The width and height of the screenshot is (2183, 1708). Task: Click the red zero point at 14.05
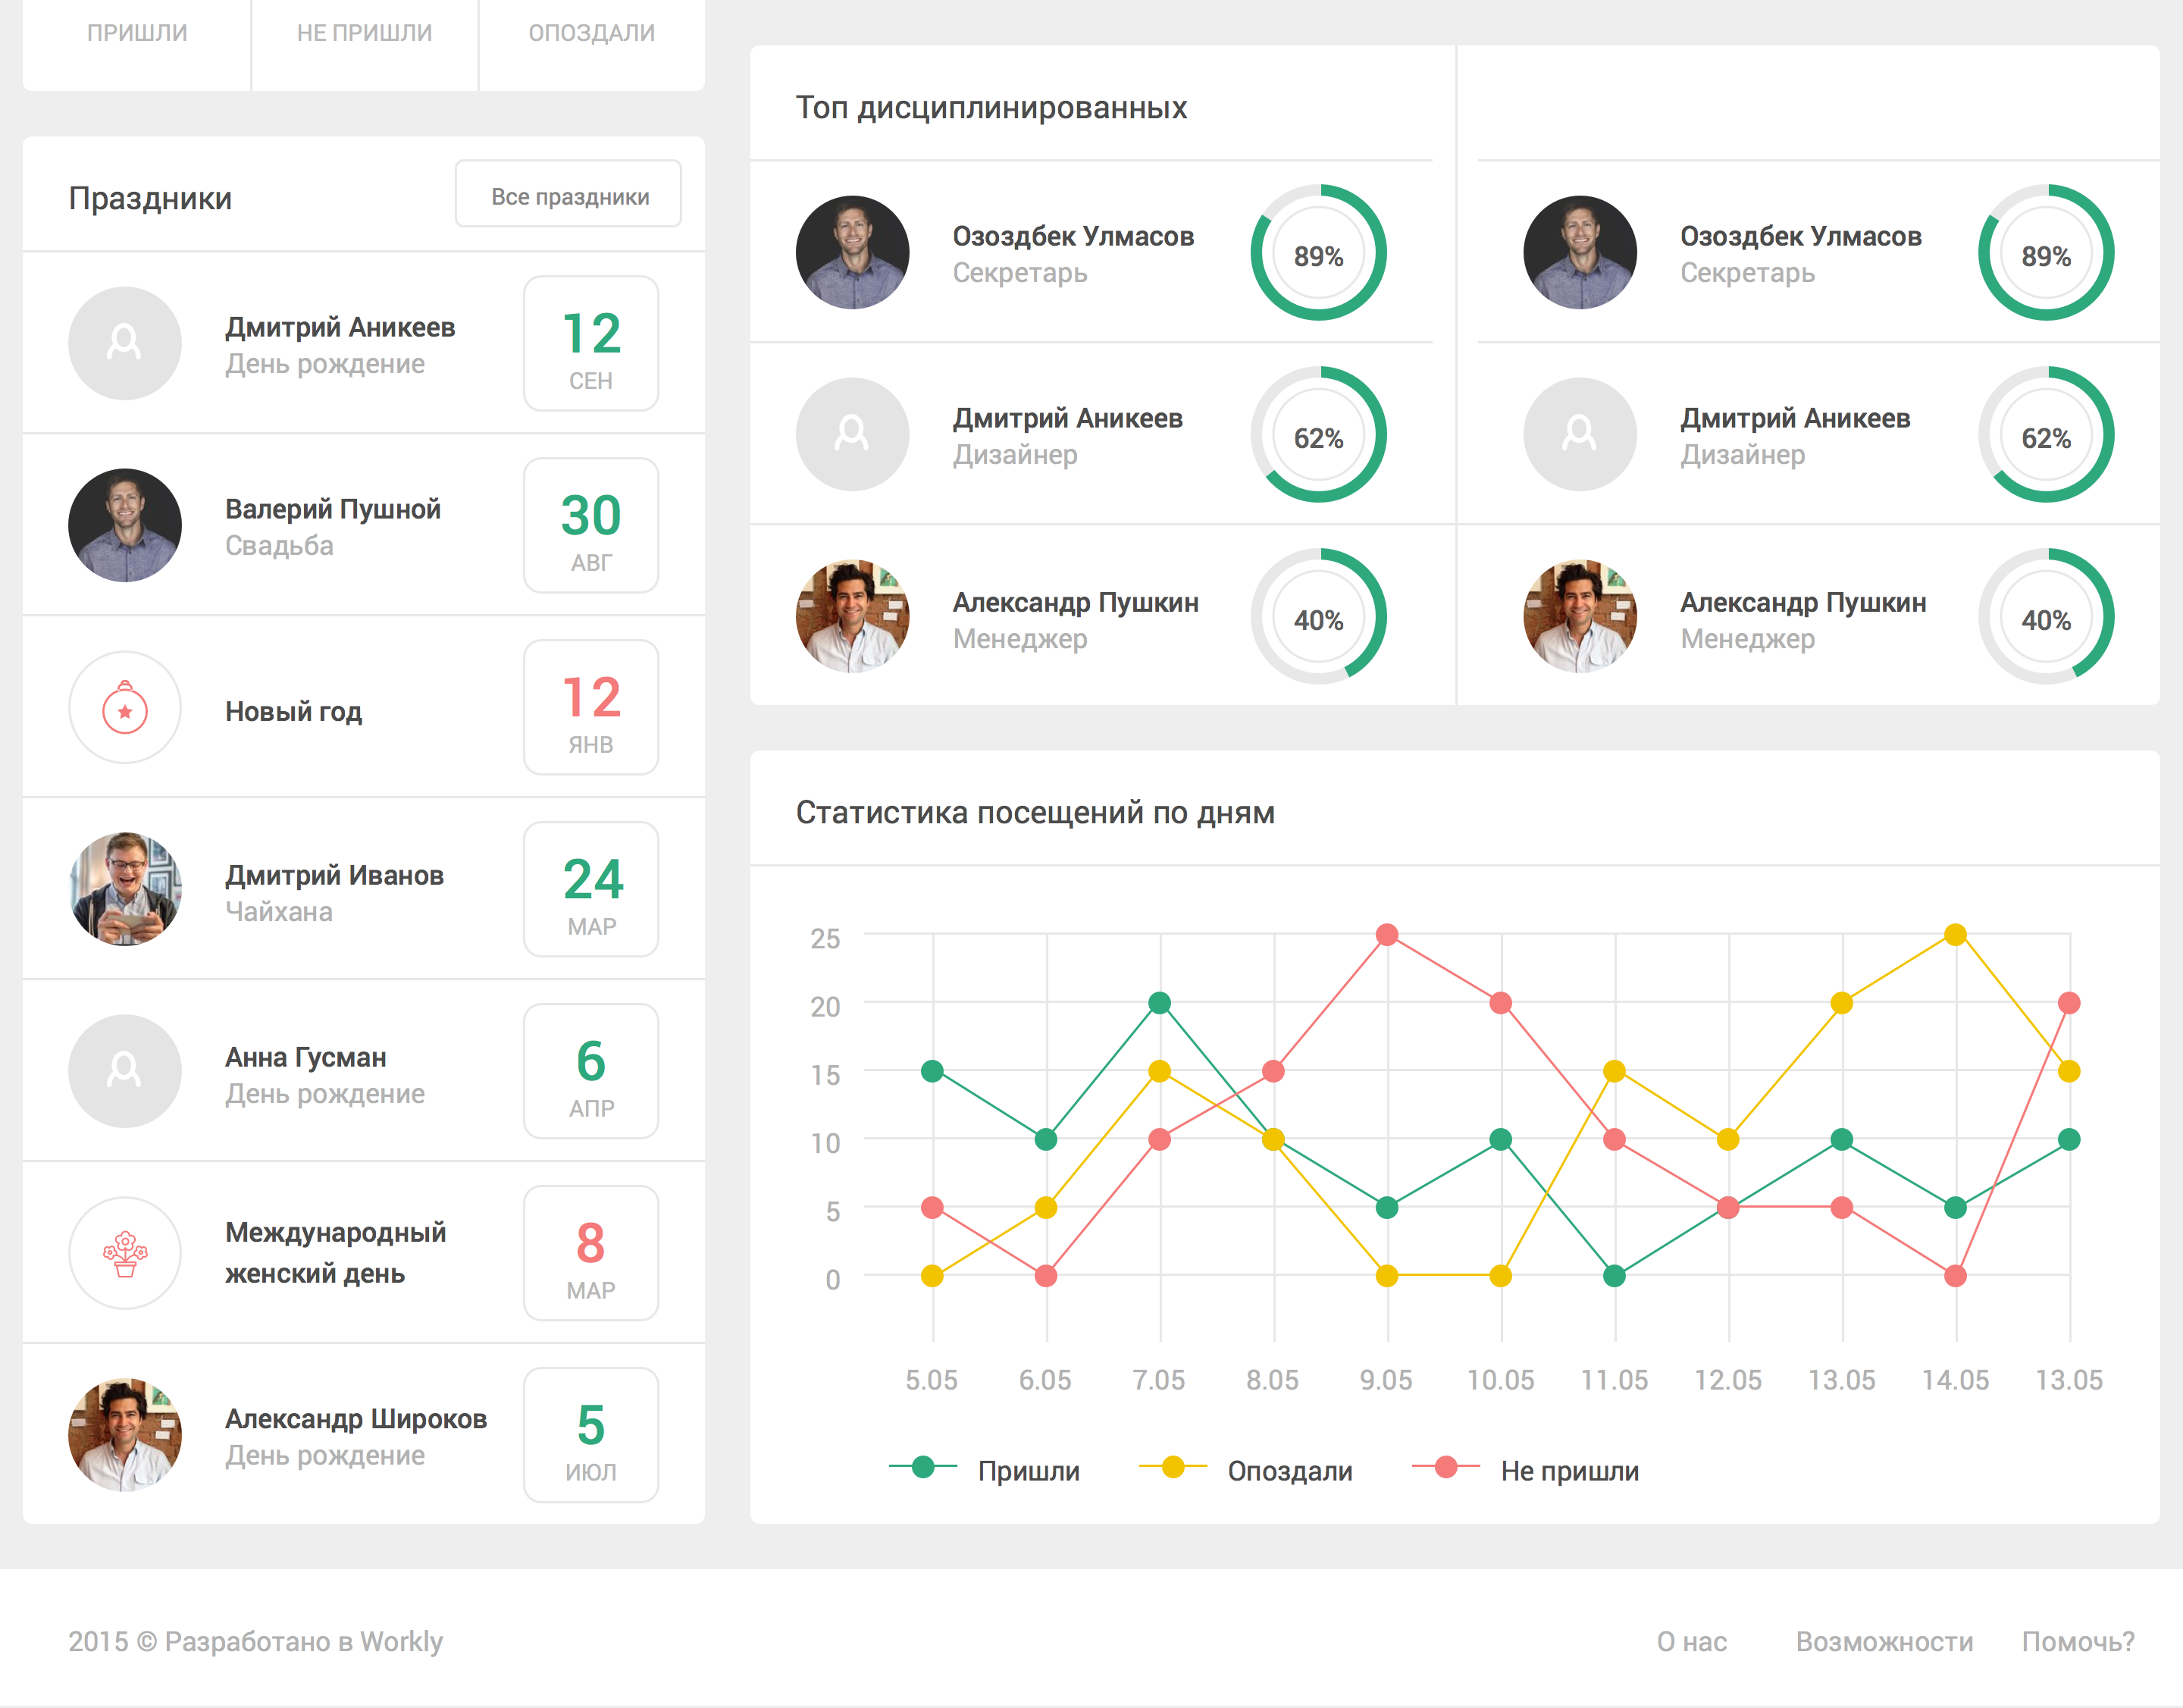click(x=1956, y=1276)
